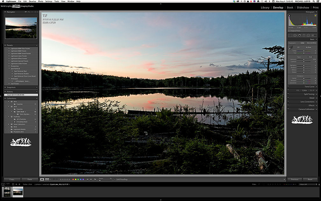This screenshot has width=321, height=201.
Task: Click the Reset button
Action: point(310,179)
